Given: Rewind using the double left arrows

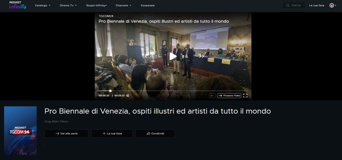Looking at the screenshot, I should click(144, 57).
